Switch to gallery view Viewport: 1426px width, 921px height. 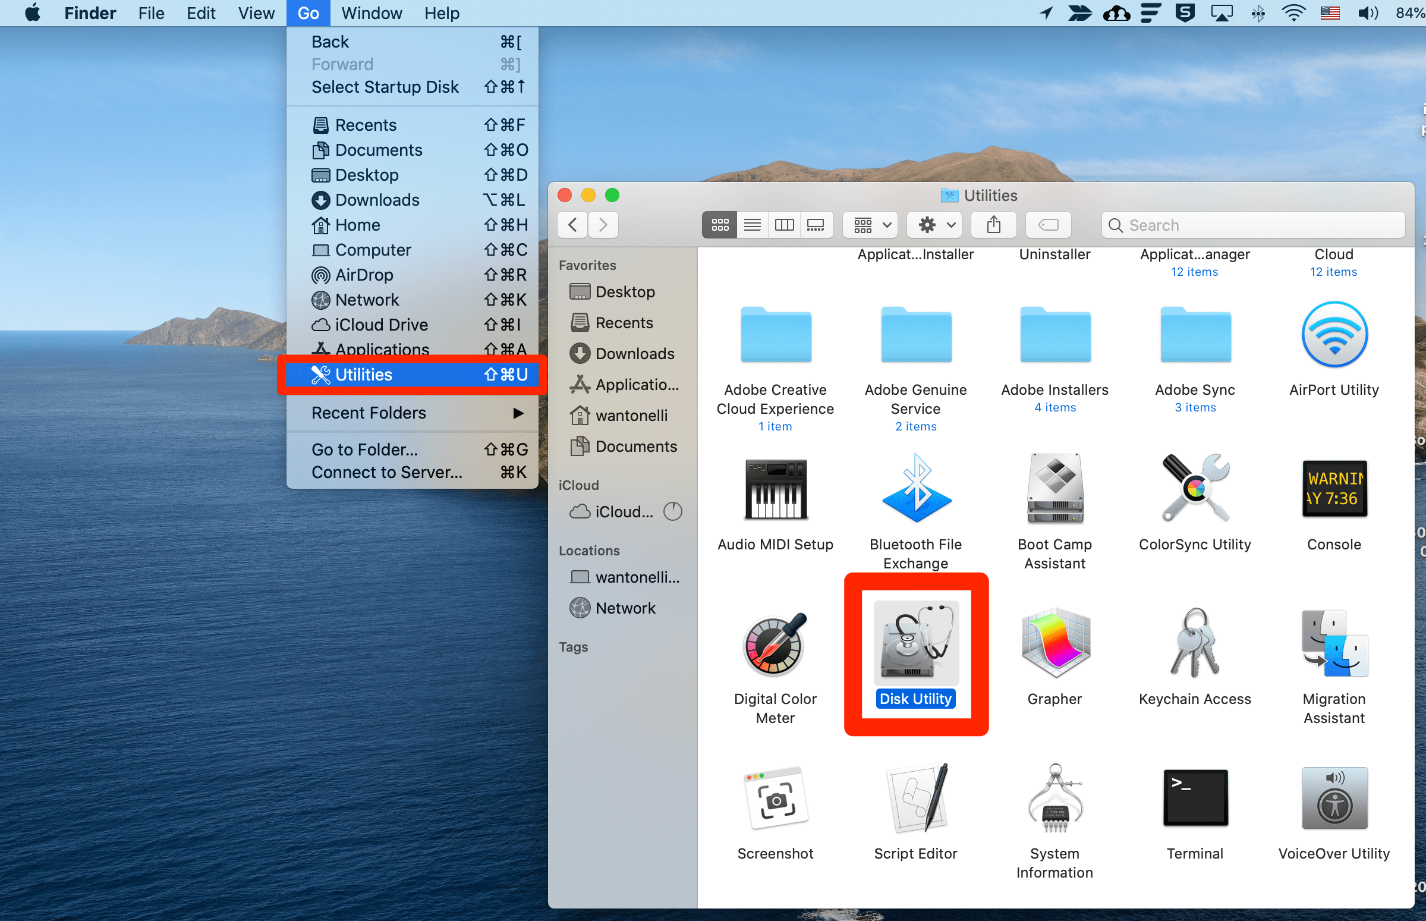tap(816, 225)
